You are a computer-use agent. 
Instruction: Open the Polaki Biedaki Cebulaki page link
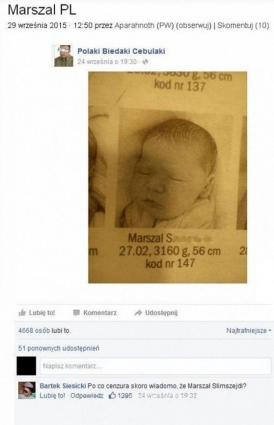(121, 51)
